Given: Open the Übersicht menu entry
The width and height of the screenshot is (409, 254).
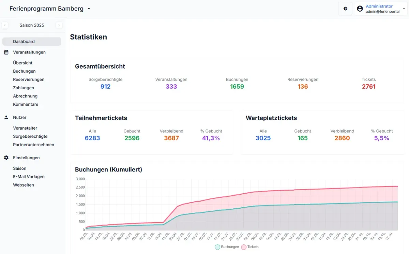Looking at the screenshot, I should (22, 63).
